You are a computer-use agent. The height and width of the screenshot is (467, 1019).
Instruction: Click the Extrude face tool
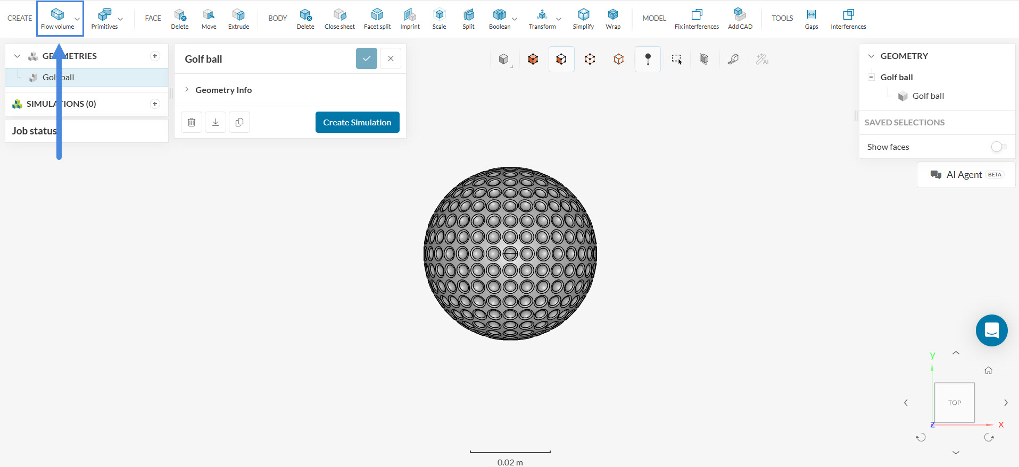pyautogui.click(x=238, y=19)
